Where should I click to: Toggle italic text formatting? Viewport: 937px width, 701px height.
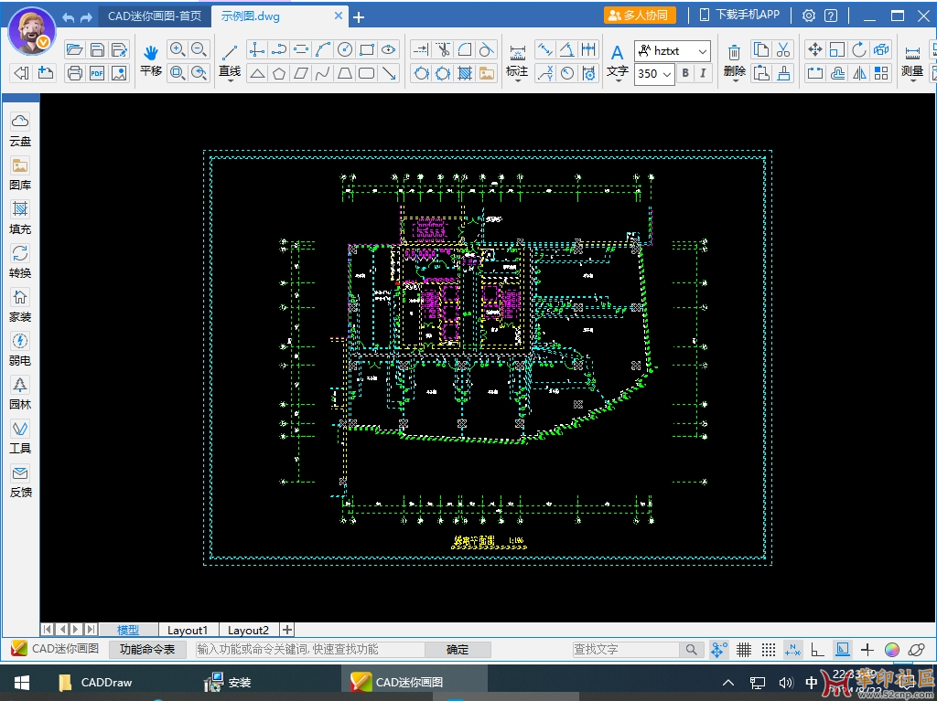[x=703, y=73]
